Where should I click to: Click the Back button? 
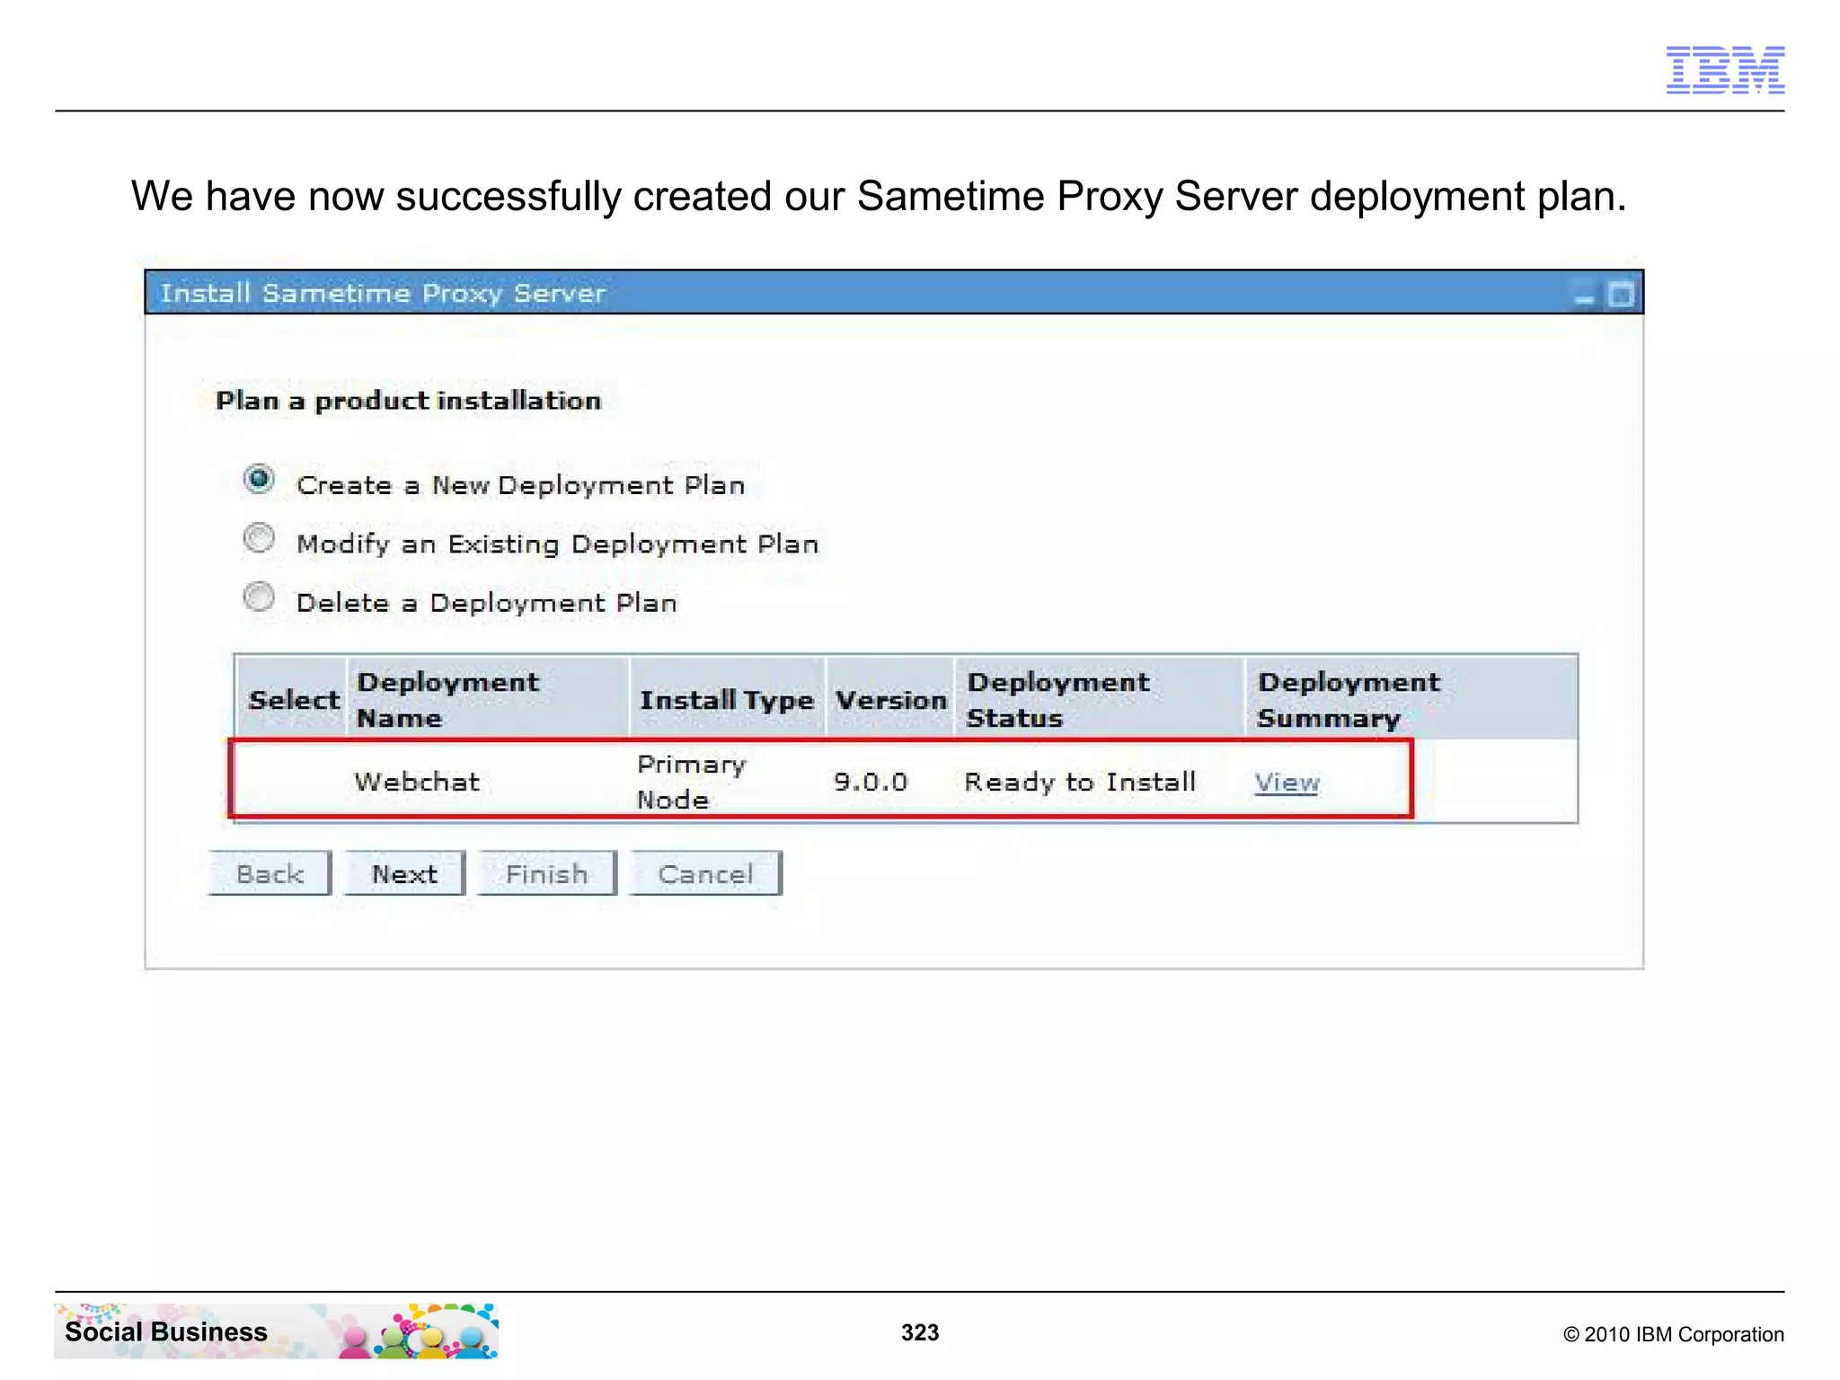click(x=270, y=873)
